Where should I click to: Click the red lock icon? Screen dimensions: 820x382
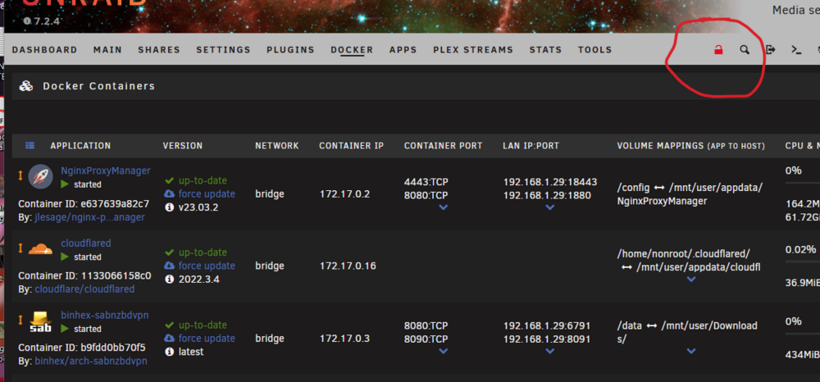pos(718,50)
